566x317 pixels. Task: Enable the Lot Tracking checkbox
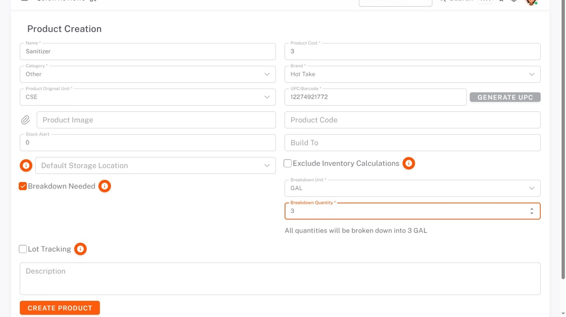point(23,249)
